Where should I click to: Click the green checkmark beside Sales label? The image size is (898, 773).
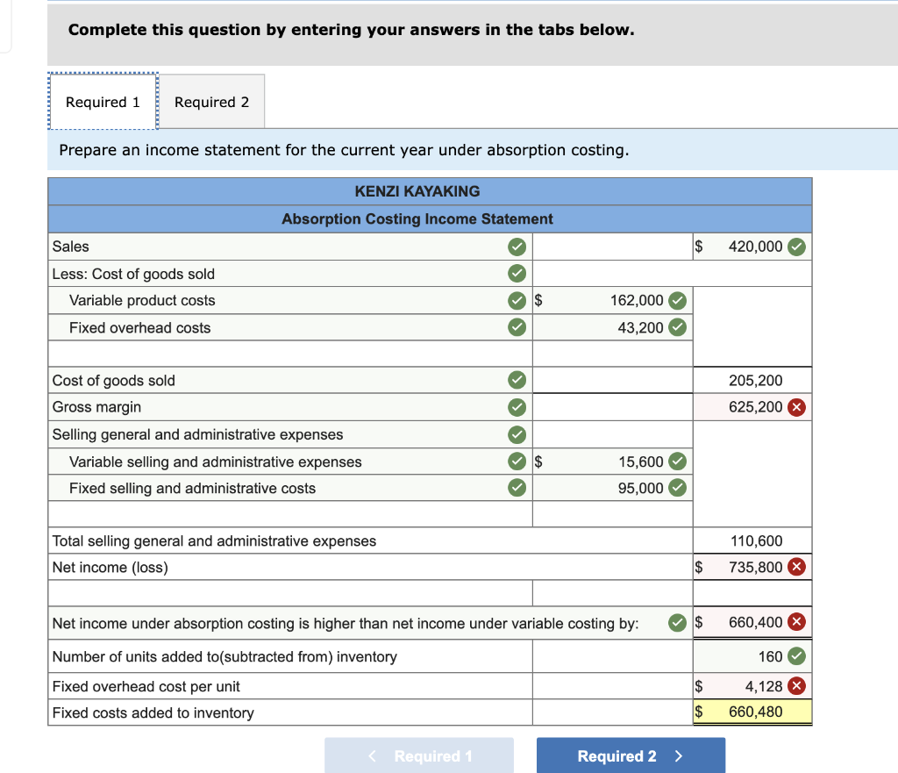[517, 247]
